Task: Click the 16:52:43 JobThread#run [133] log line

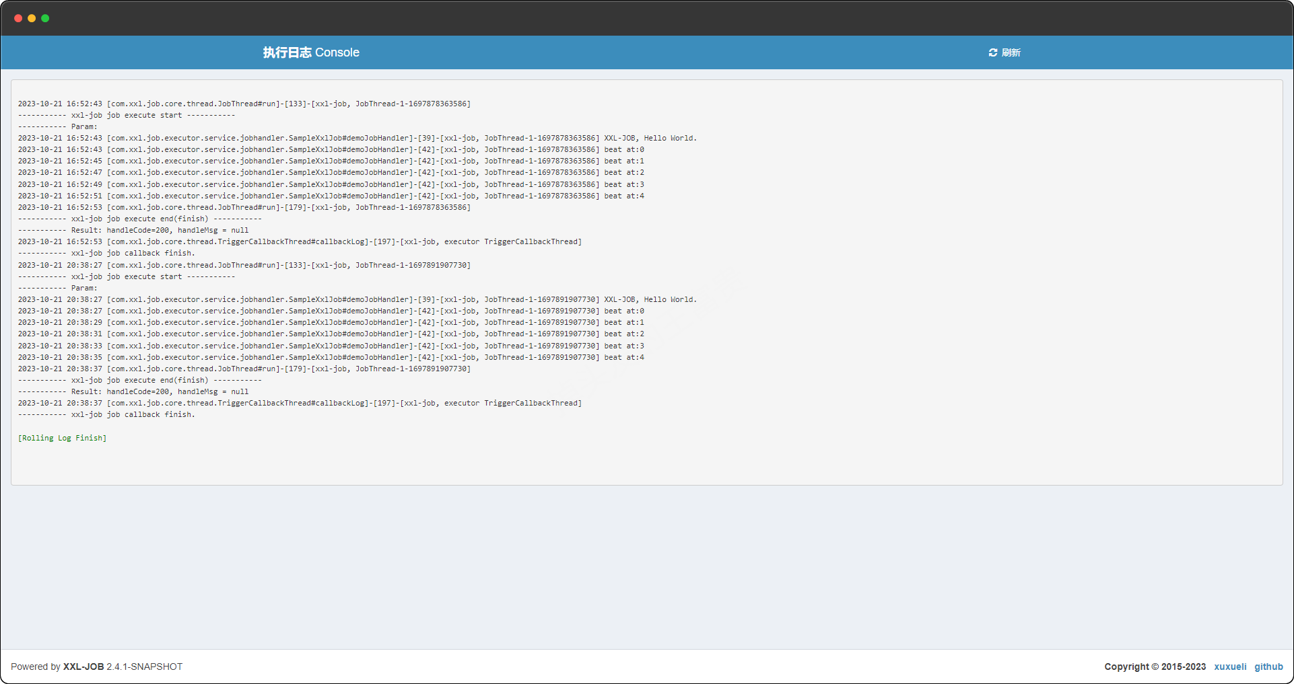Action: click(x=244, y=104)
